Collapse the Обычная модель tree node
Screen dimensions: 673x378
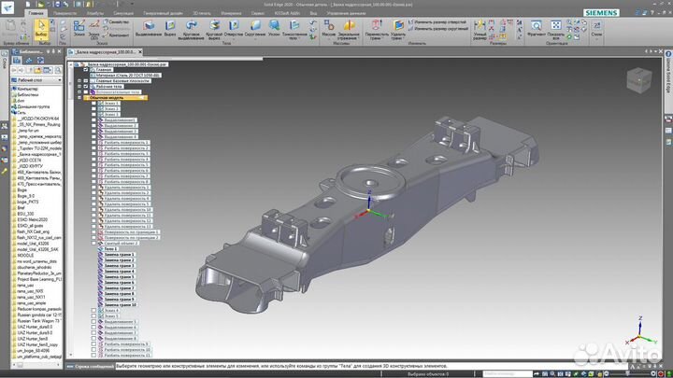click(x=79, y=98)
